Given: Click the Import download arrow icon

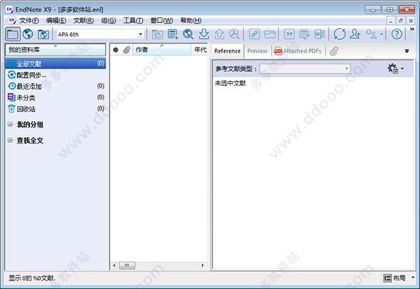Looking at the screenshot, I should click(204, 34).
